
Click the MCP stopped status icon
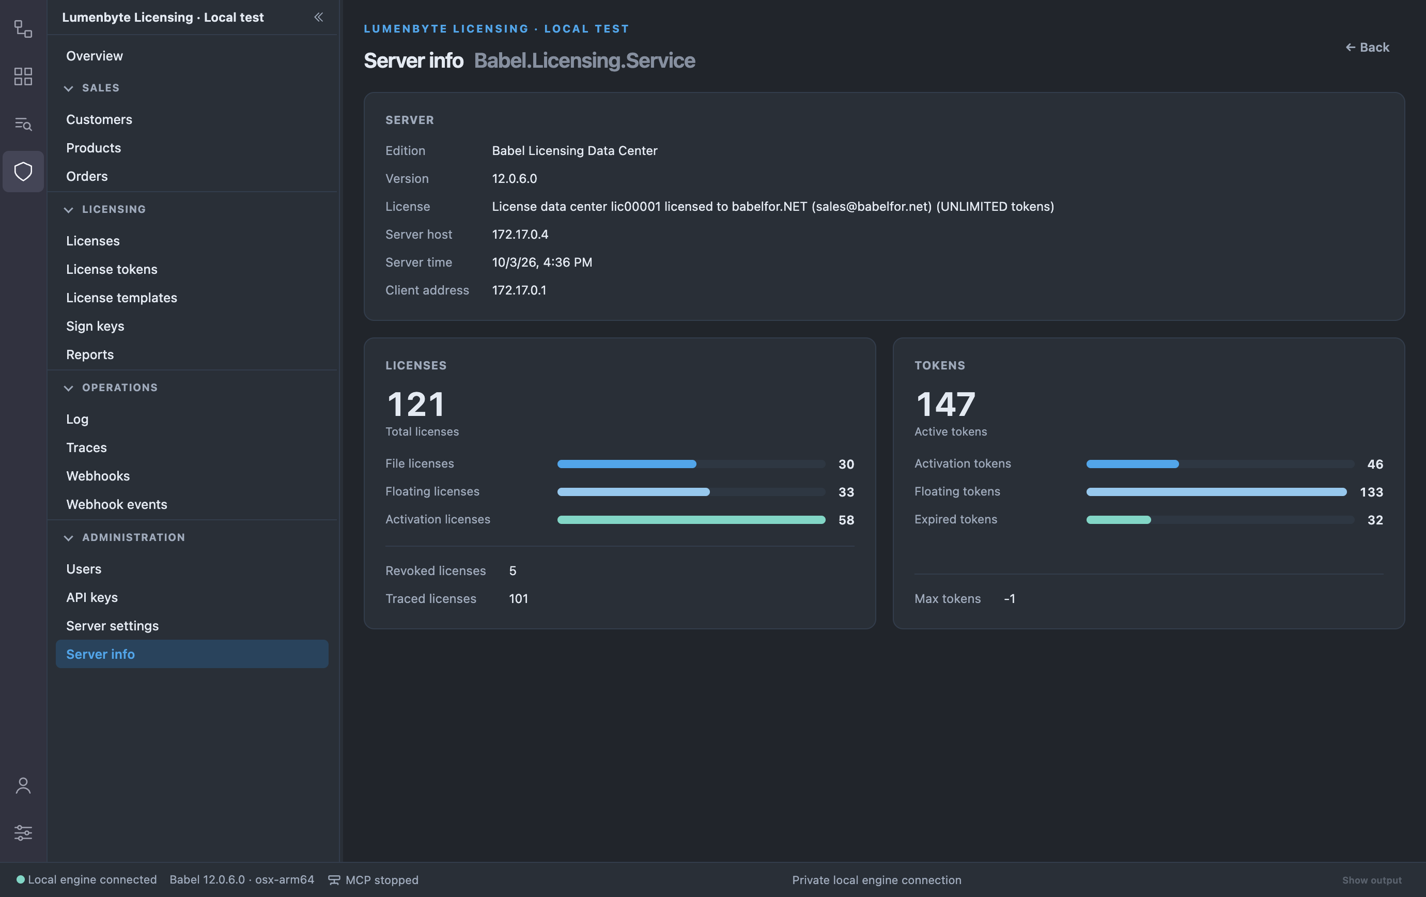point(334,880)
